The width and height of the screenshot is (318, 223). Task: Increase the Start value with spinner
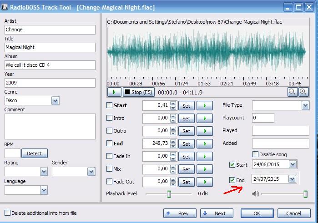(x=173, y=104)
